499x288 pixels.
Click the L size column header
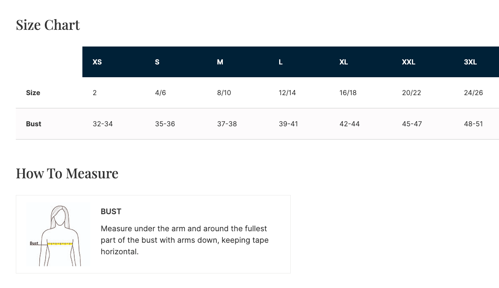[280, 62]
